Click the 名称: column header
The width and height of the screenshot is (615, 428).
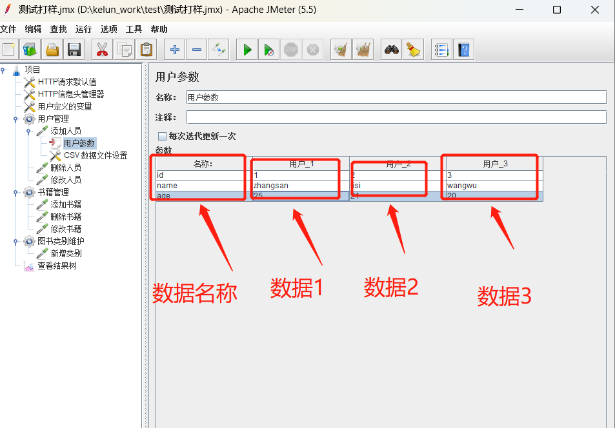click(204, 164)
